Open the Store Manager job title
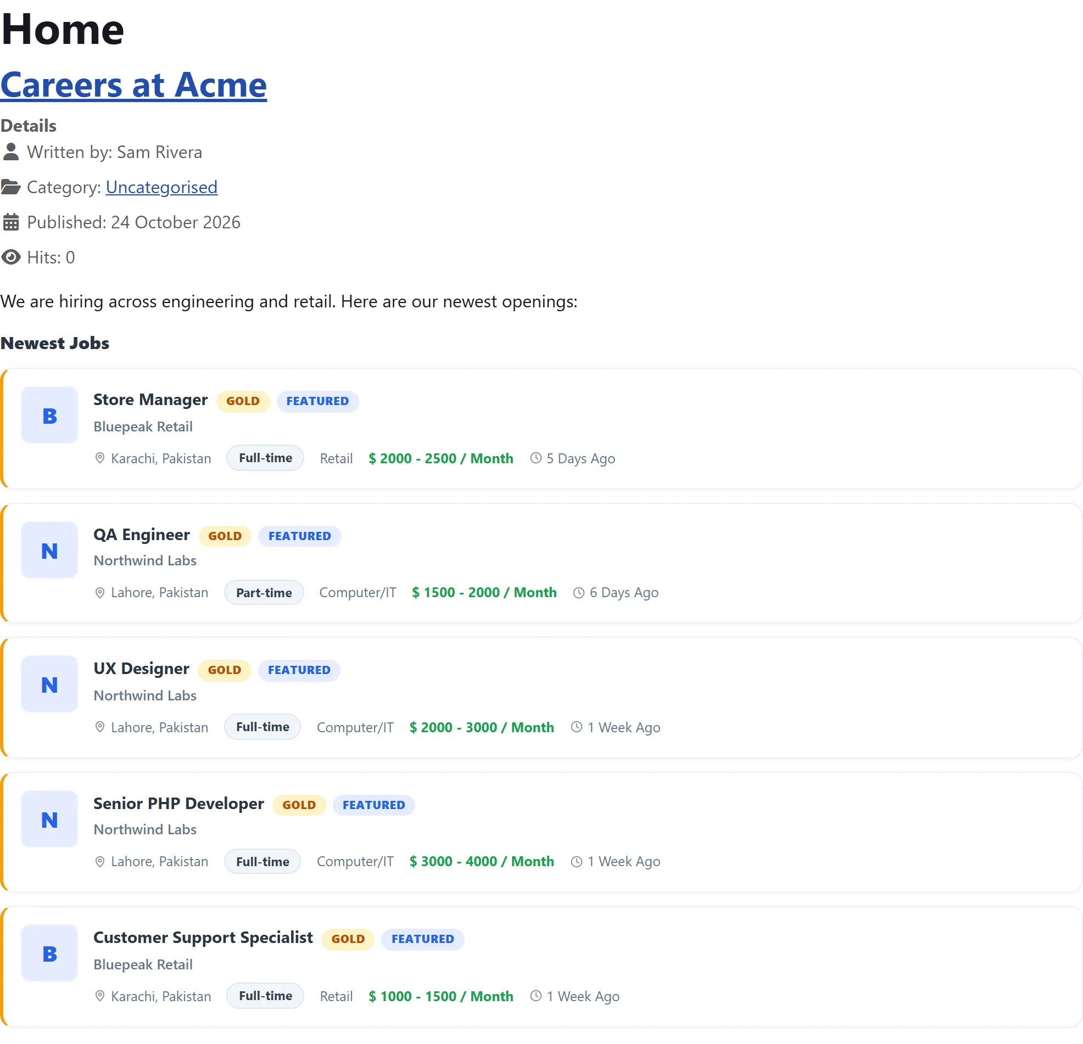The height and width of the screenshot is (1044, 1083). click(150, 400)
